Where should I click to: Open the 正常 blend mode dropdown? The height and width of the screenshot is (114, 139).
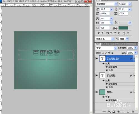pos(115,48)
